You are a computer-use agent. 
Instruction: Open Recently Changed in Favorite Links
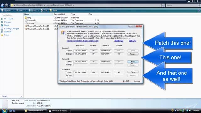click(10, 29)
